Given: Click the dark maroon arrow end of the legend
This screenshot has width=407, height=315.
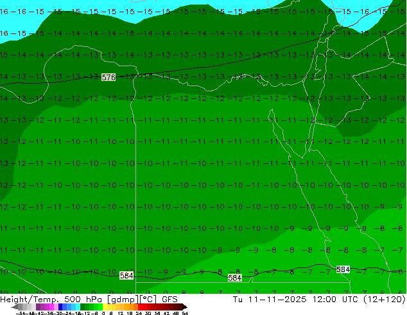Looking at the screenshot, I should 185,307.
